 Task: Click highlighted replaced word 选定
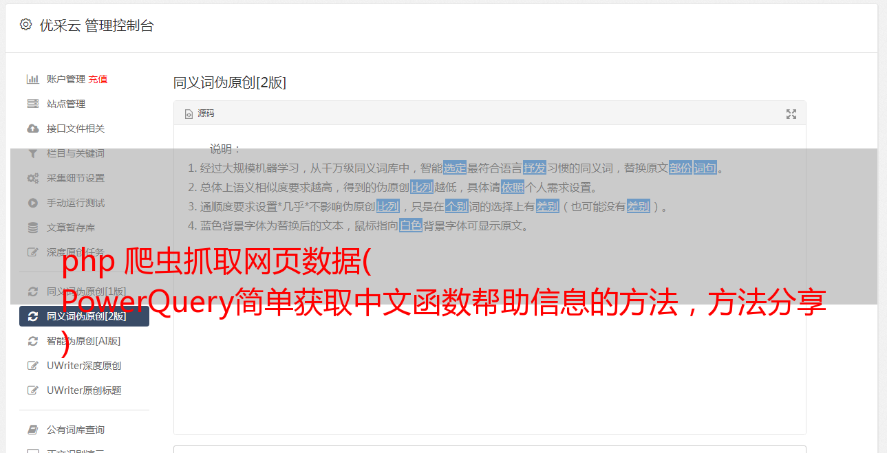pos(455,168)
